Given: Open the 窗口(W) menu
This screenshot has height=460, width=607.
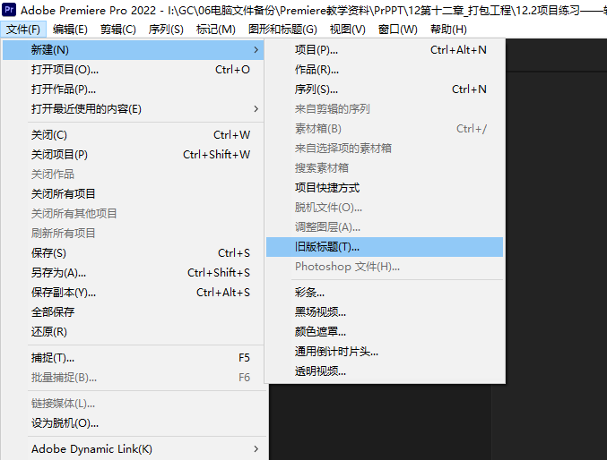Looking at the screenshot, I should [x=397, y=29].
